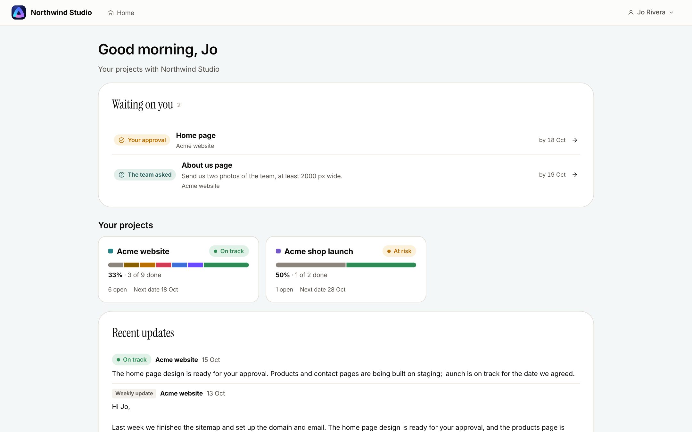Click the user profile icon near Jo Rivera
Viewport: 692px width, 432px height.
[x=631, y=12]
